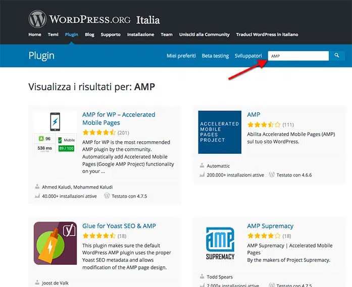The image size is (352, 287).
Task: Click author name Todd Spears
Action: [x=220, y=277]
